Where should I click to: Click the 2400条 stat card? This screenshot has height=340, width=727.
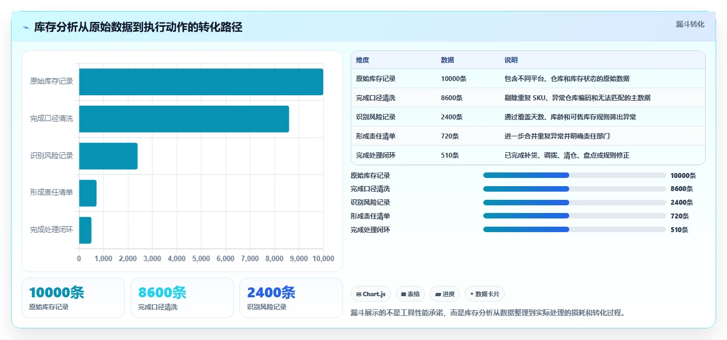click(x=291, y=298)
